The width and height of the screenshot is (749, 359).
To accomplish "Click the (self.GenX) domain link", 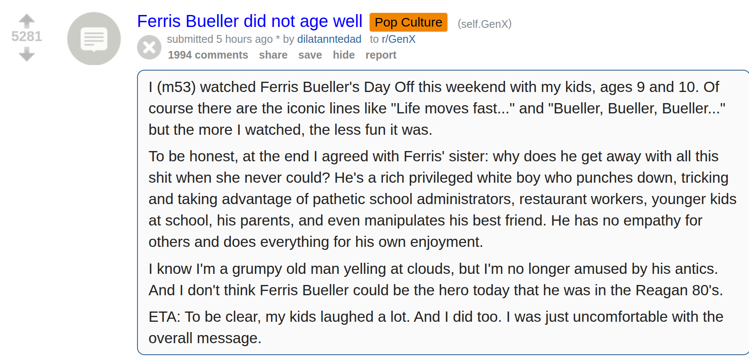I will [484, 24].
